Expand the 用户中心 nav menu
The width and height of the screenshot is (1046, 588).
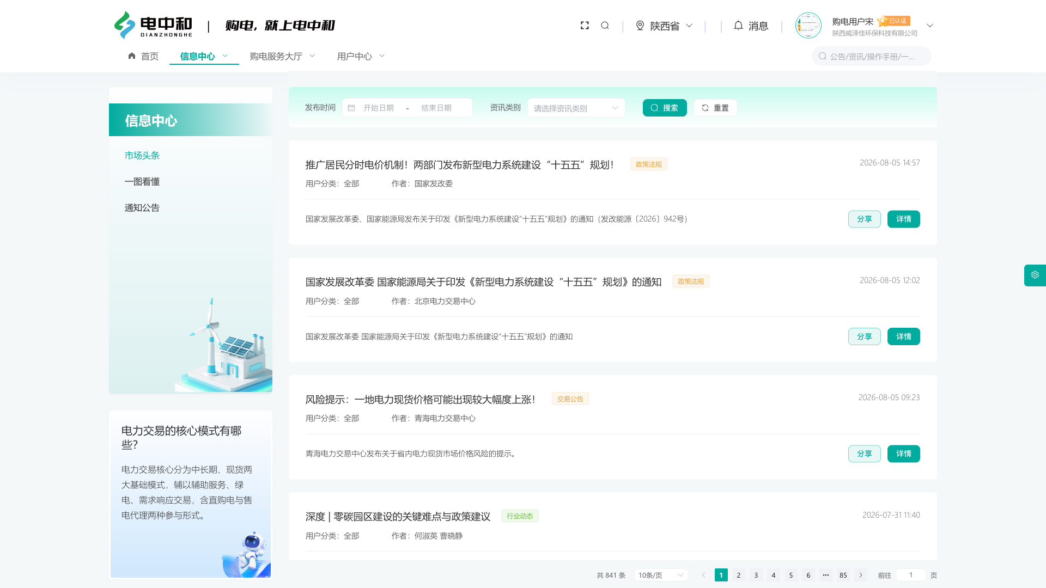382,56
